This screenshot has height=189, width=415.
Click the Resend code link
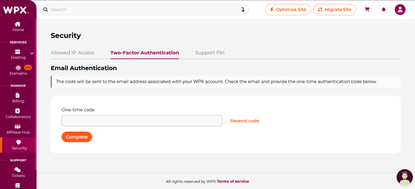[x=244, y=121]
